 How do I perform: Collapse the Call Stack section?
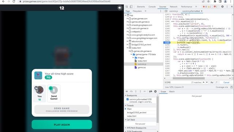pyautogui.click(x=125, y=120)
